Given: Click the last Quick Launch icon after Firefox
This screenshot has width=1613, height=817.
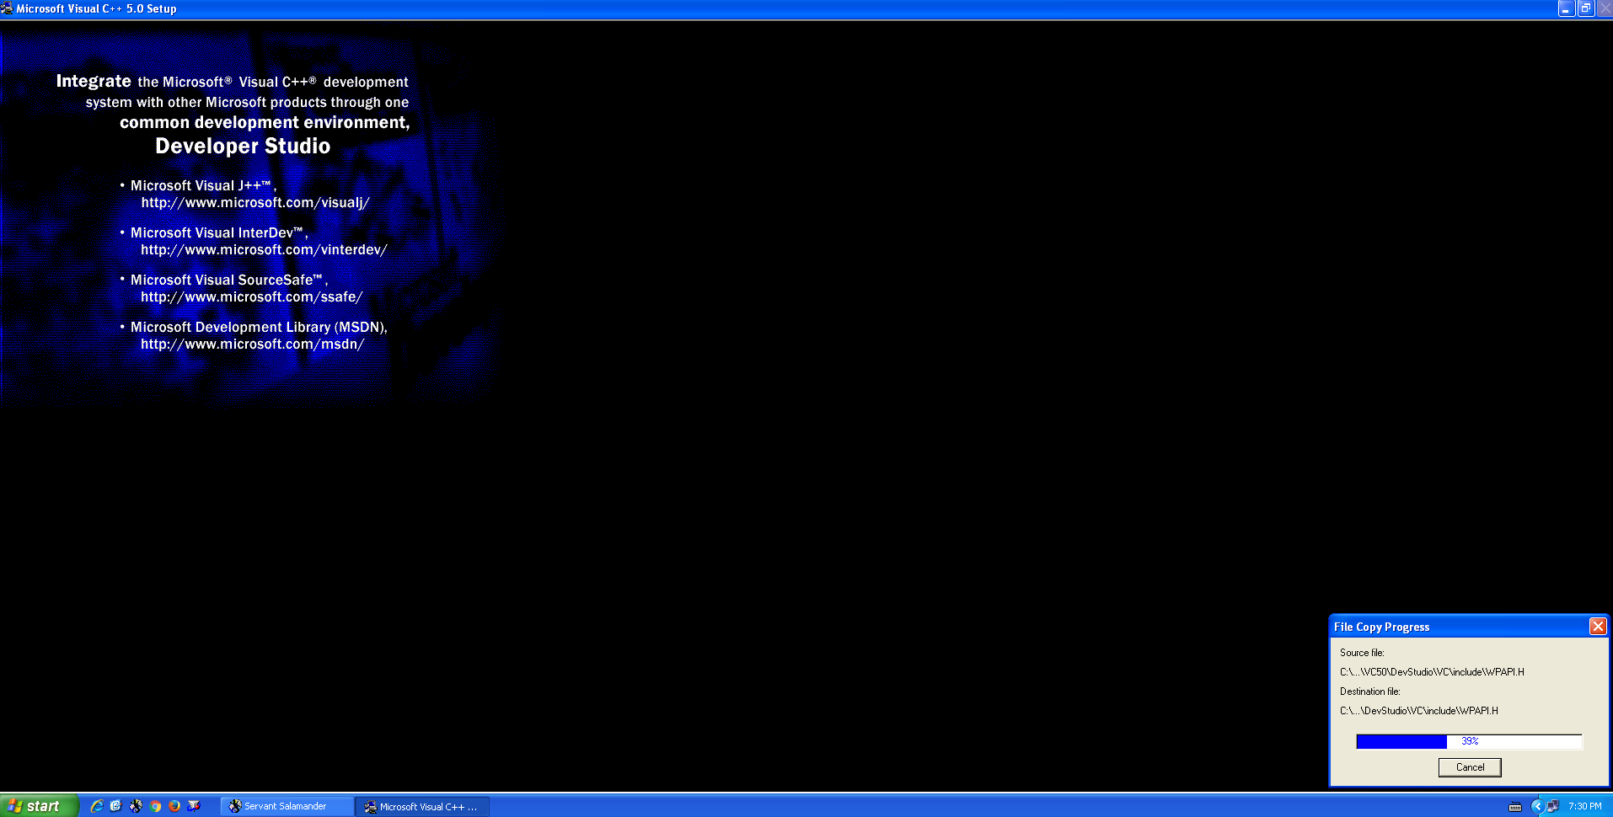Looking at the screenshot, I should pyautogui.click(x=194, y=806).
